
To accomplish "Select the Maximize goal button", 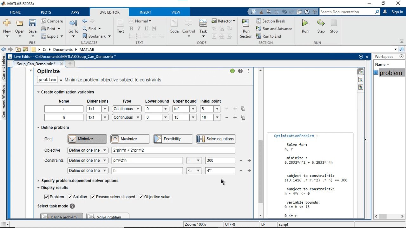I will 130,139.
